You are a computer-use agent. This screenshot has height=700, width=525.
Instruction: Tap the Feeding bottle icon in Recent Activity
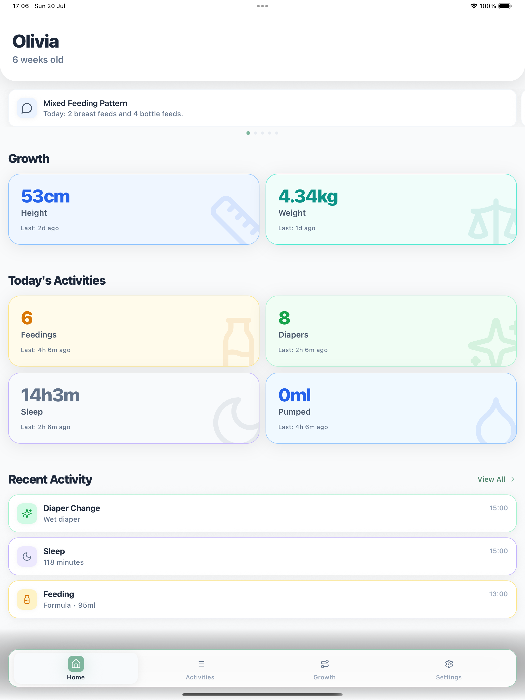click(27, 599)
